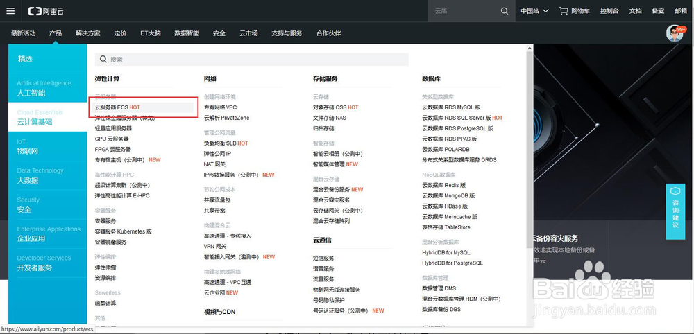Open 函数计算 link

click(105, 303)
